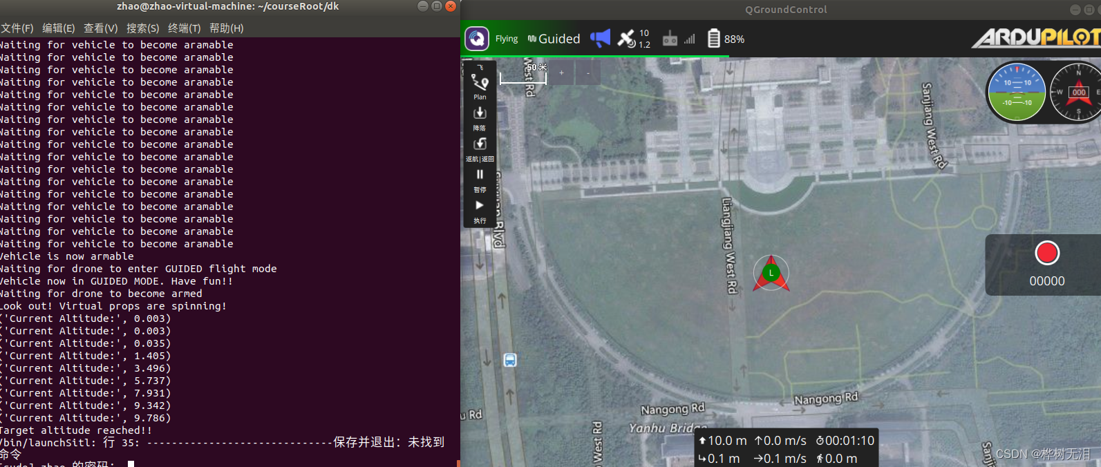Screen dimensions: 1101x467
Task: Open the Guided flight mode selector
Action: click(x=554, y=39)
